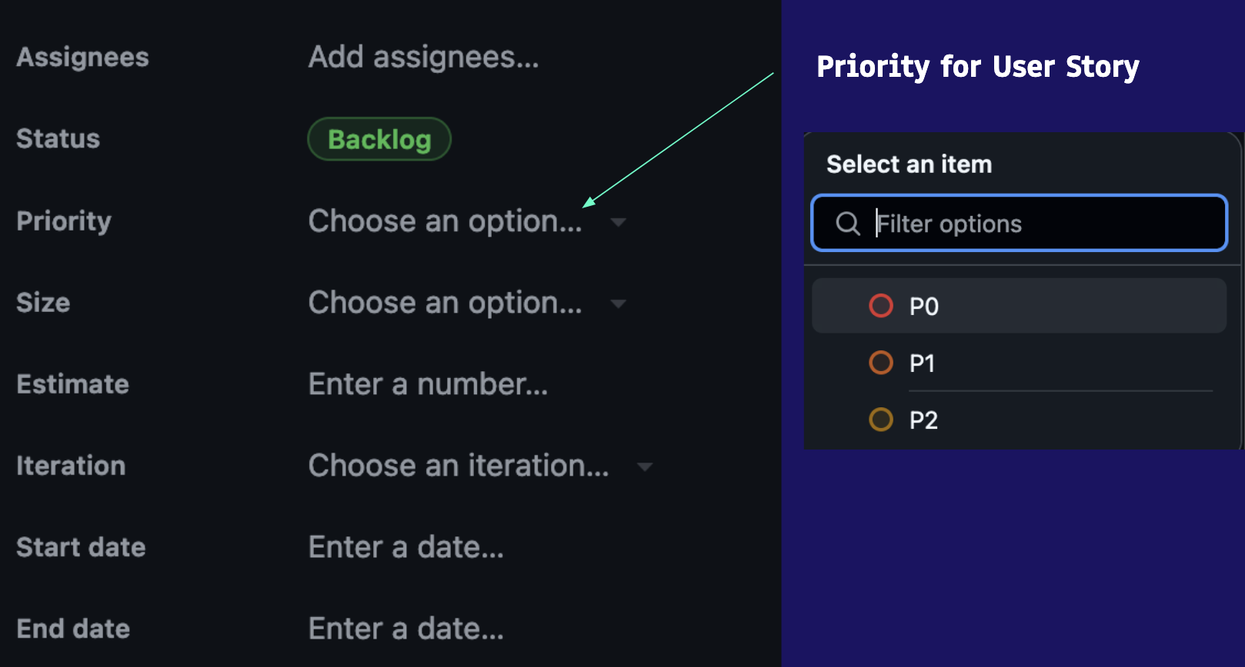The image size is (1245, 667).
Task: Click the Start date entry field
Action: 406,547
